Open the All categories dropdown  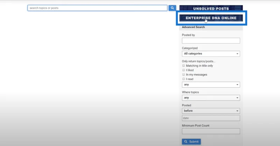click(x=211, y=54)
